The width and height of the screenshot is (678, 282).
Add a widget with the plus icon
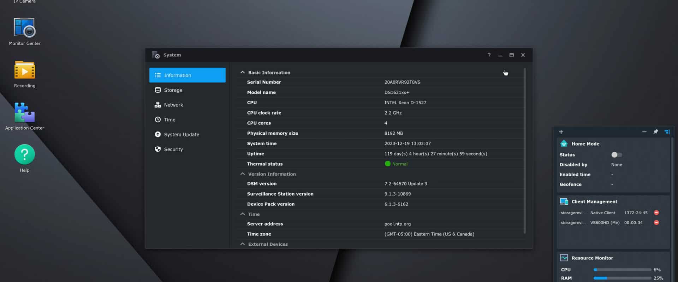pyautogui.click(x=561, y=132)
